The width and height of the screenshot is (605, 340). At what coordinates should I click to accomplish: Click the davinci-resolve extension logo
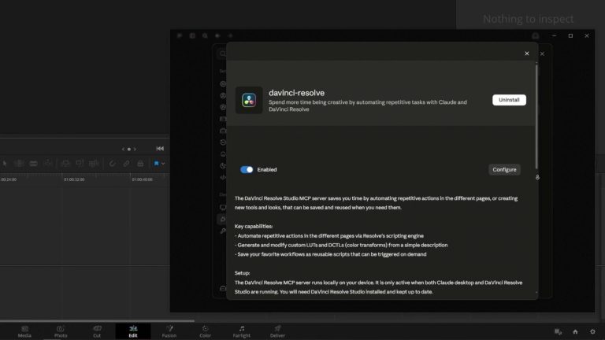[249, 100]
